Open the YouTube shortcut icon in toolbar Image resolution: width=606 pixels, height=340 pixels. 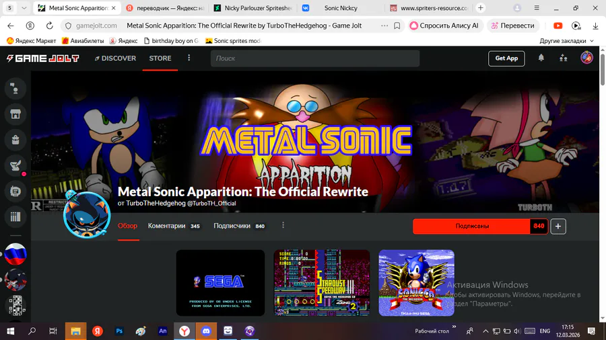point(558,26)
